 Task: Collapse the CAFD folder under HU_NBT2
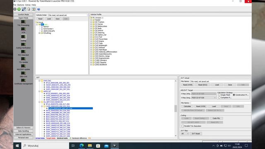click(x=42, y=106)
